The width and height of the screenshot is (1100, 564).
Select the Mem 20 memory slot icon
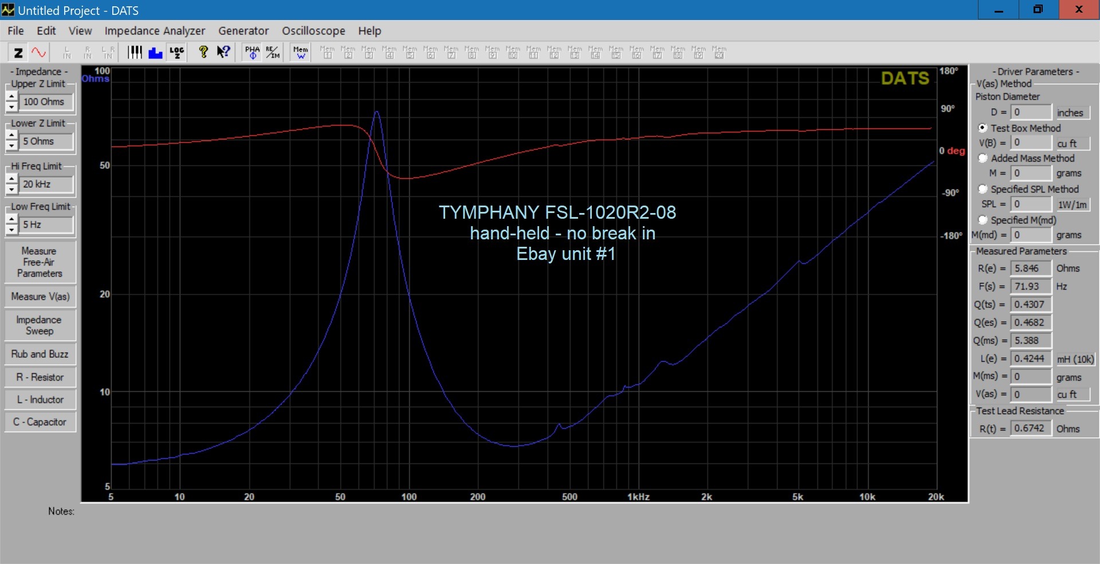(719, 53)
